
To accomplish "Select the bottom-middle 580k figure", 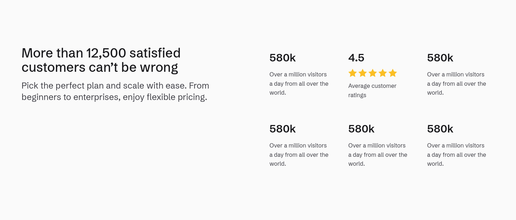I will pos(361,129).
